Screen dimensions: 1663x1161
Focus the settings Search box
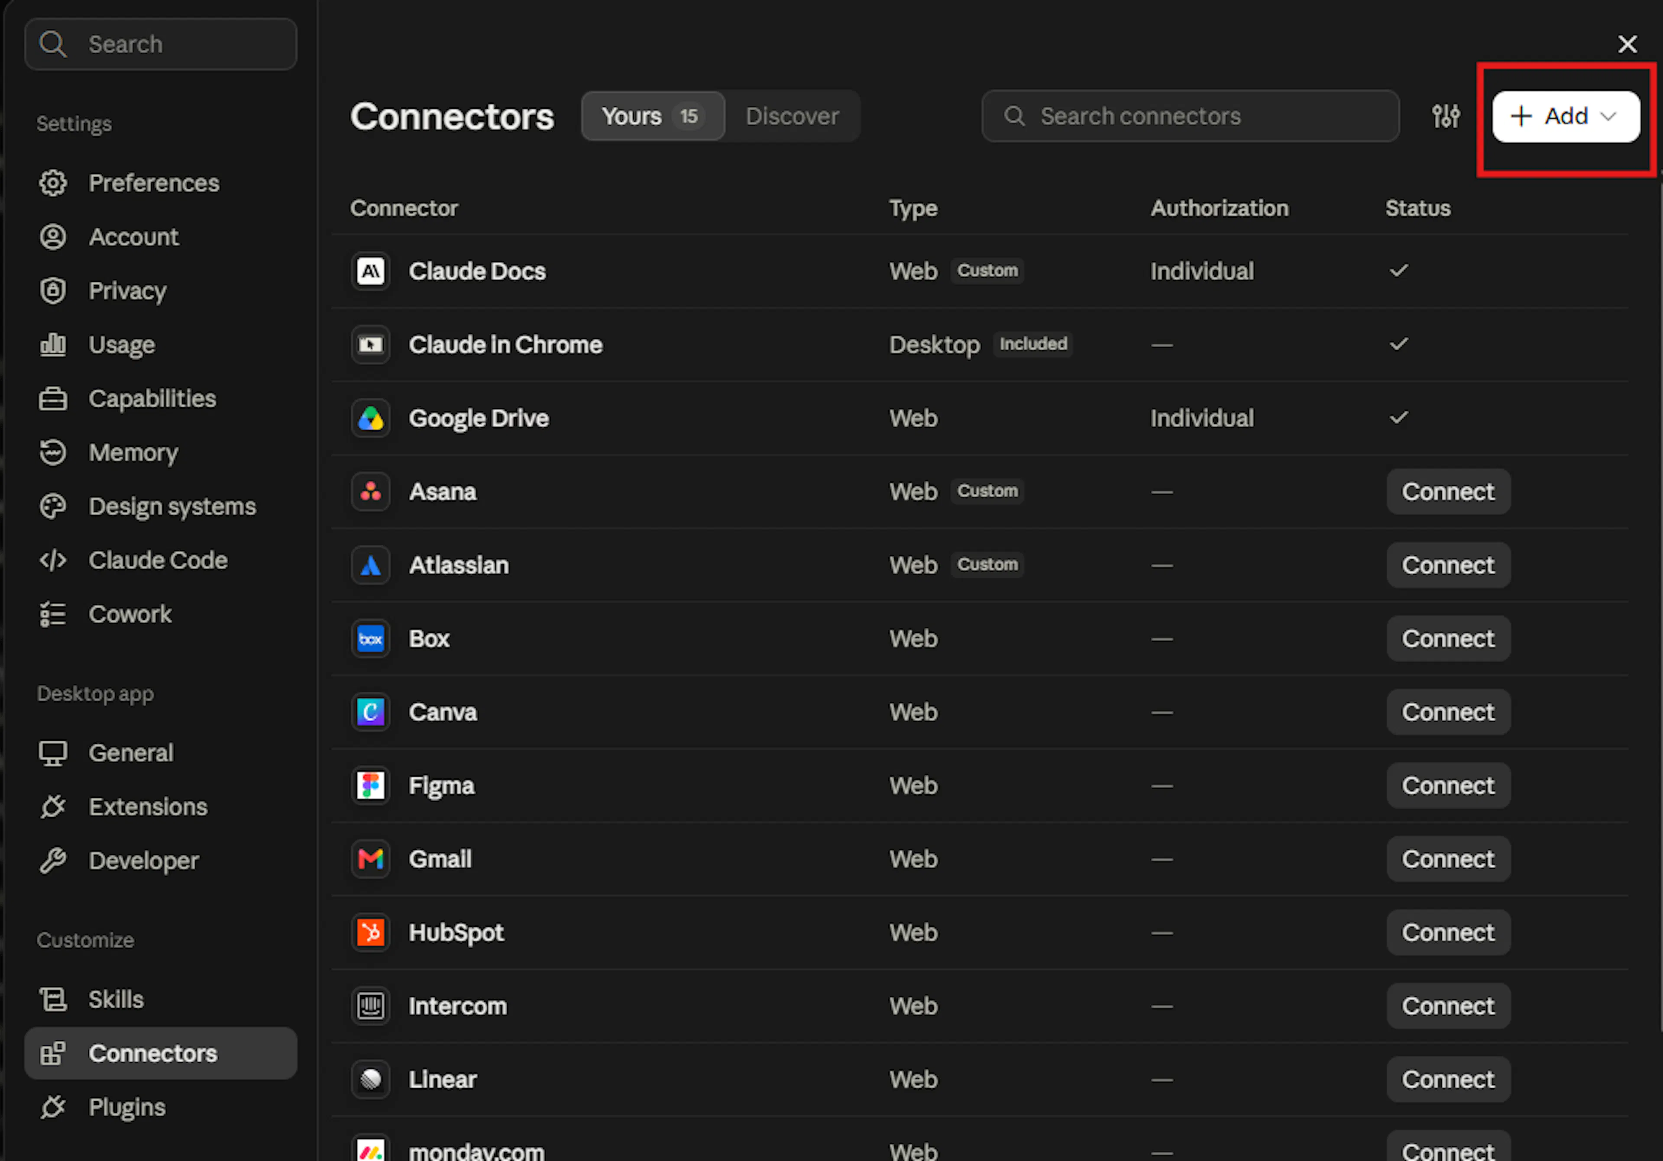[x=161, y=44]
